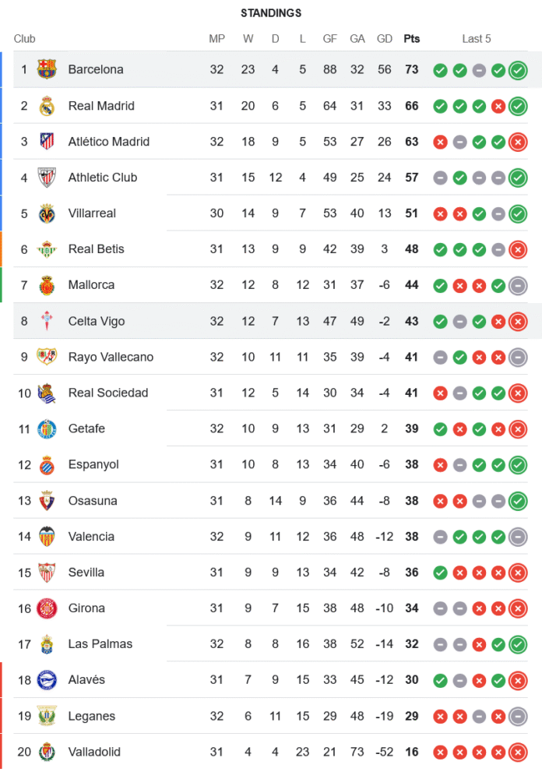Open the Real Sociedad team name
The height and width of the screenshot is (779, 542).
tap(107, 393)
